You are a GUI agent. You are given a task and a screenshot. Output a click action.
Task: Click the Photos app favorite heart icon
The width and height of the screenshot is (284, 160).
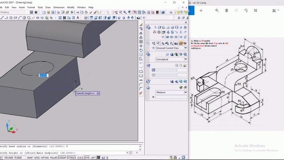236,11
